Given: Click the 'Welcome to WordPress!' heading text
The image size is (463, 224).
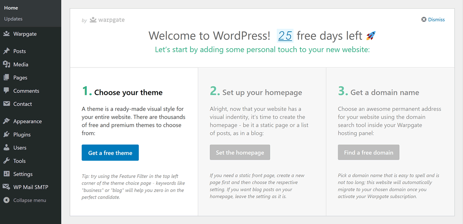Looking at the screenshot, I should tap(209, 36).
